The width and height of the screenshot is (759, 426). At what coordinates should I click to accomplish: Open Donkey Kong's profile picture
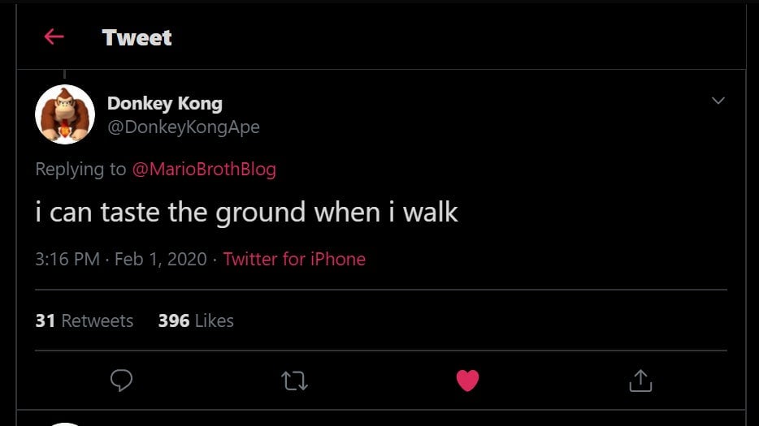65,114
